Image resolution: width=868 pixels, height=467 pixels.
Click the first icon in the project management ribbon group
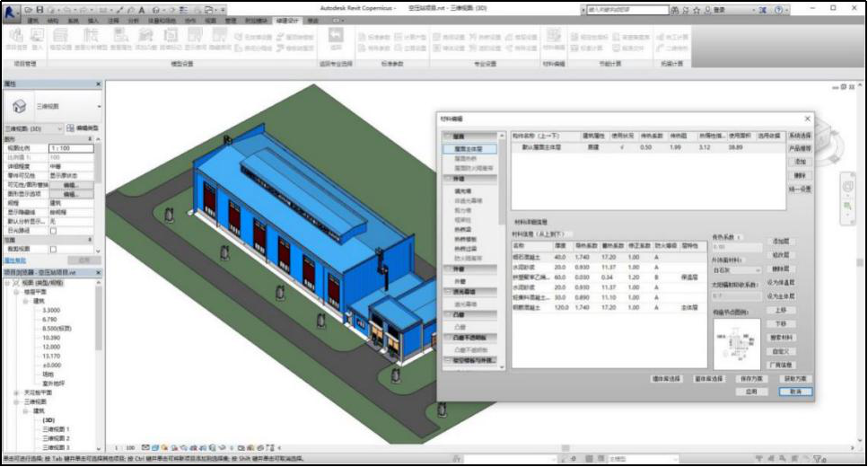[x=15, y=36]
